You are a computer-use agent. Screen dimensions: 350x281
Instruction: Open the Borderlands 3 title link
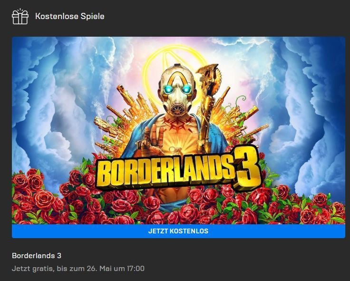pos(37,255)
